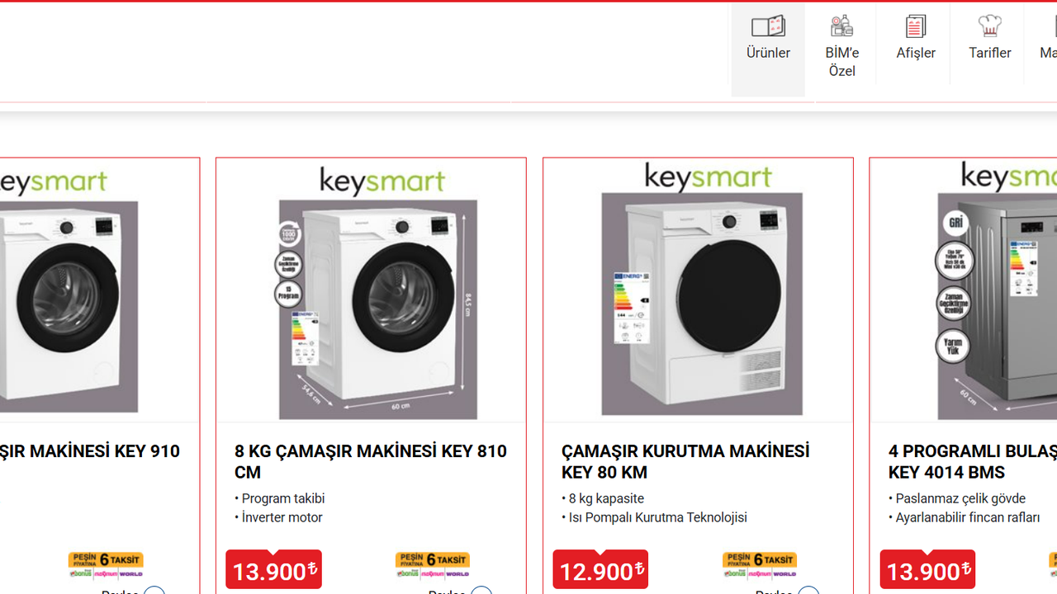Open the Afişler text label in navigation

[x=916, y=53]
